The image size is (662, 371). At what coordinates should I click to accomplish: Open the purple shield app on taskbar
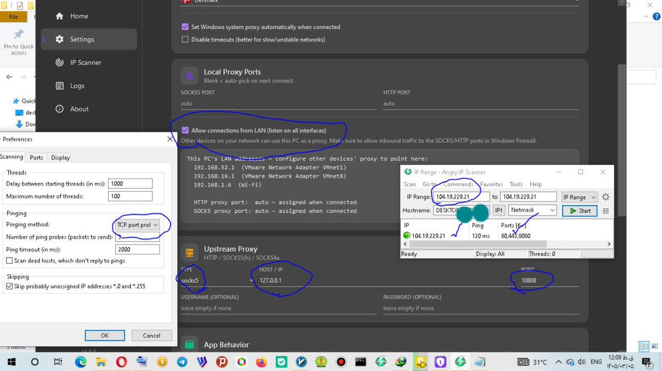coord(440,362)
